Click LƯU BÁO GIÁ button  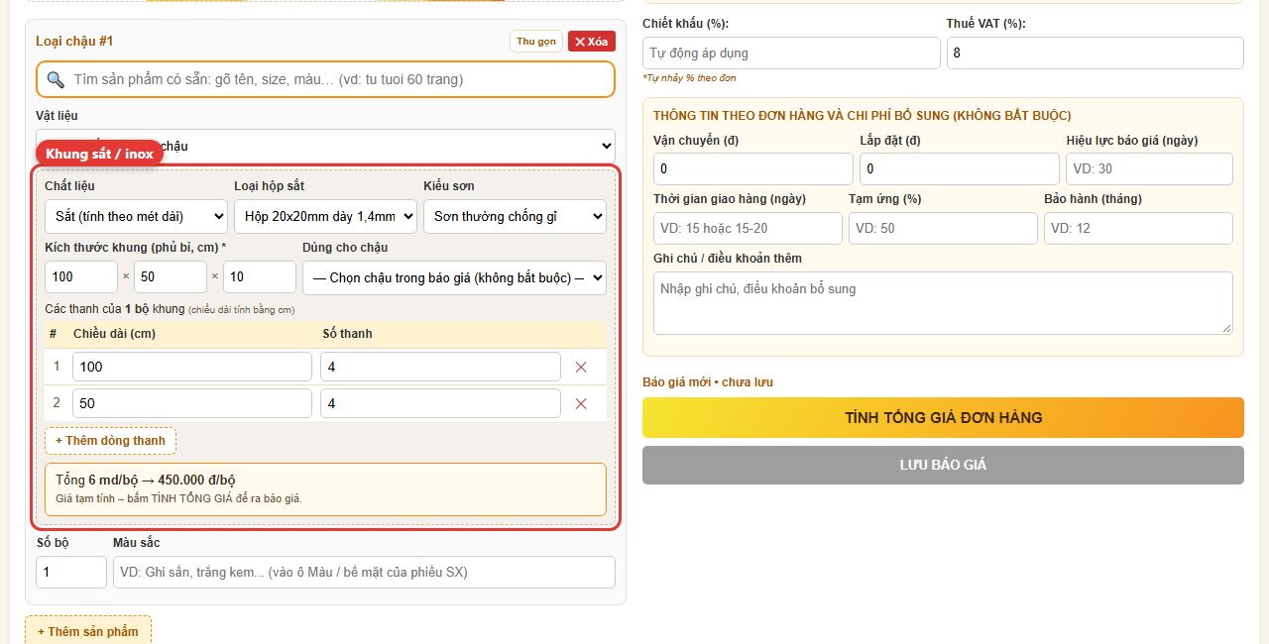coord(943,465)
